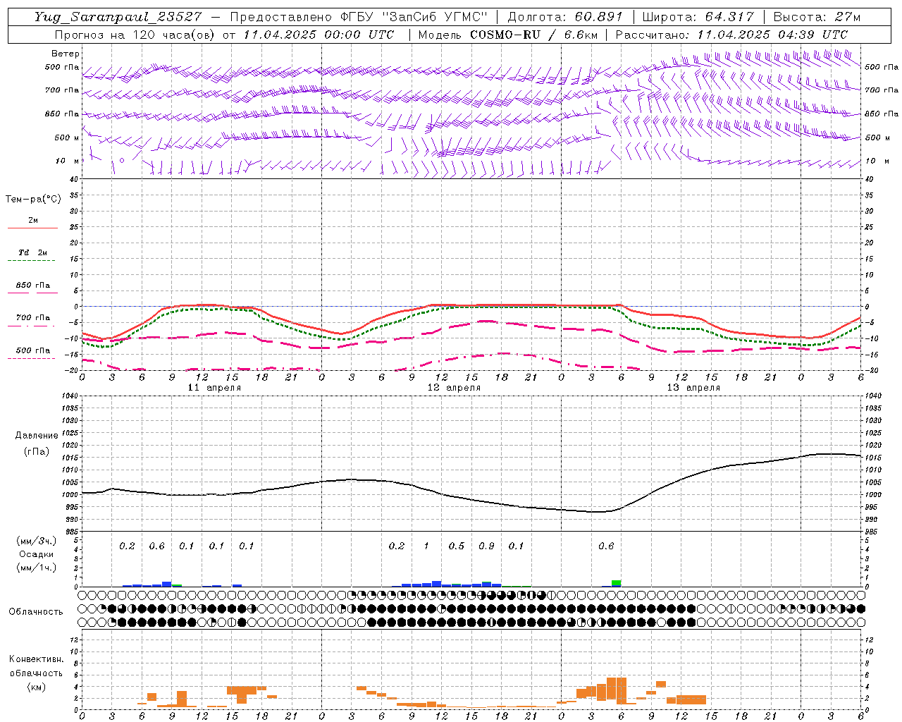The image size is (902, 722).
Task: Click the (км) unit under convective cloudiness
Action: pos(36,687)
